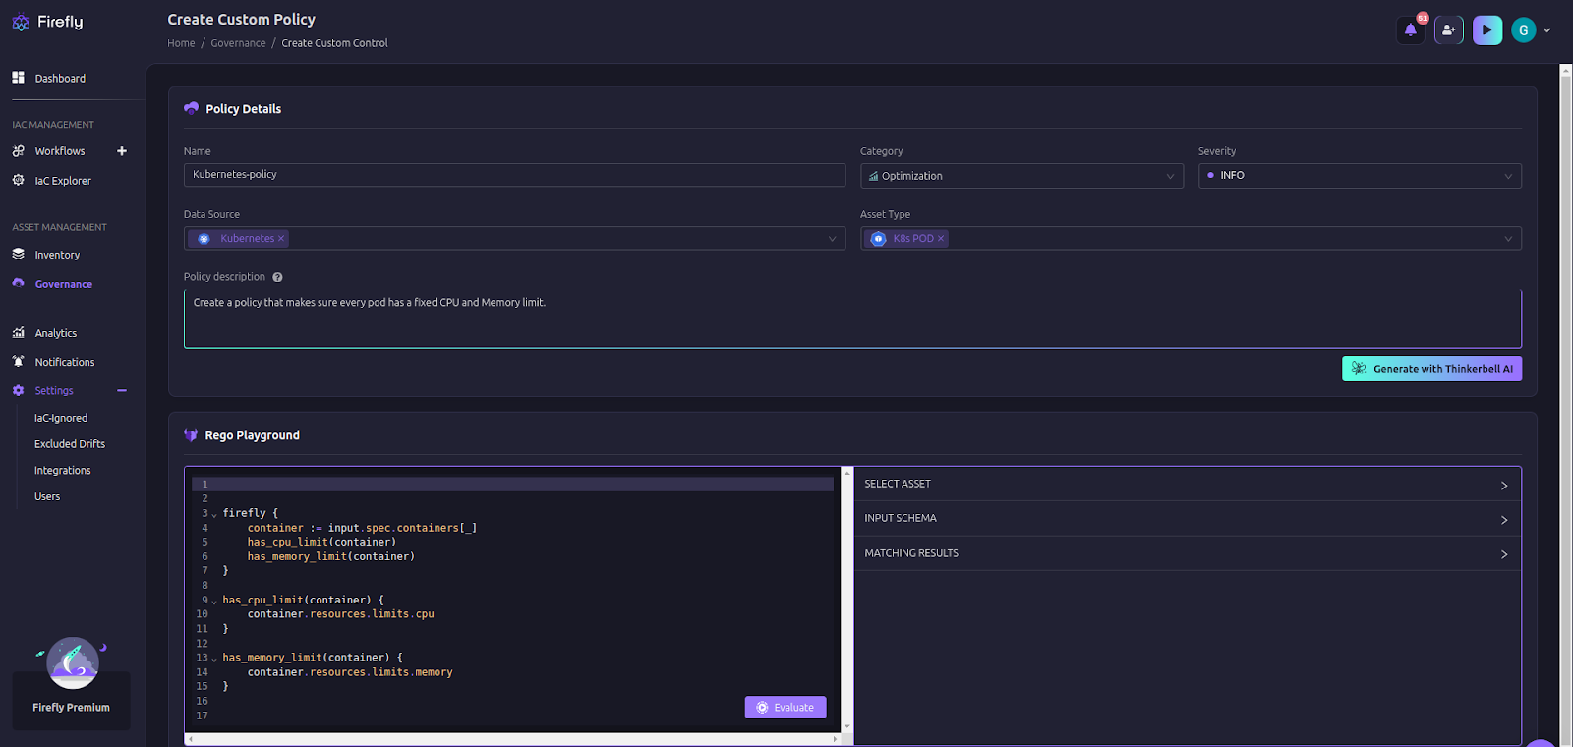The height and width of the screenshot is (747, 1573).
Task: Click into the Policy description text area
Action: pyautogui.click(x=852, y=318)
